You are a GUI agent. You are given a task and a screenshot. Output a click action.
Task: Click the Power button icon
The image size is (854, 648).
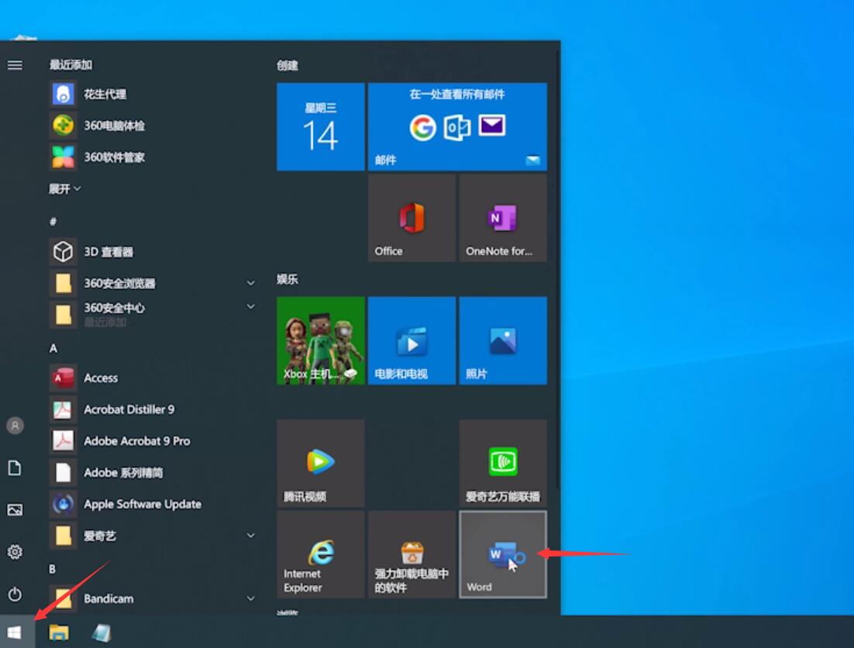click(x=15, y=594)
